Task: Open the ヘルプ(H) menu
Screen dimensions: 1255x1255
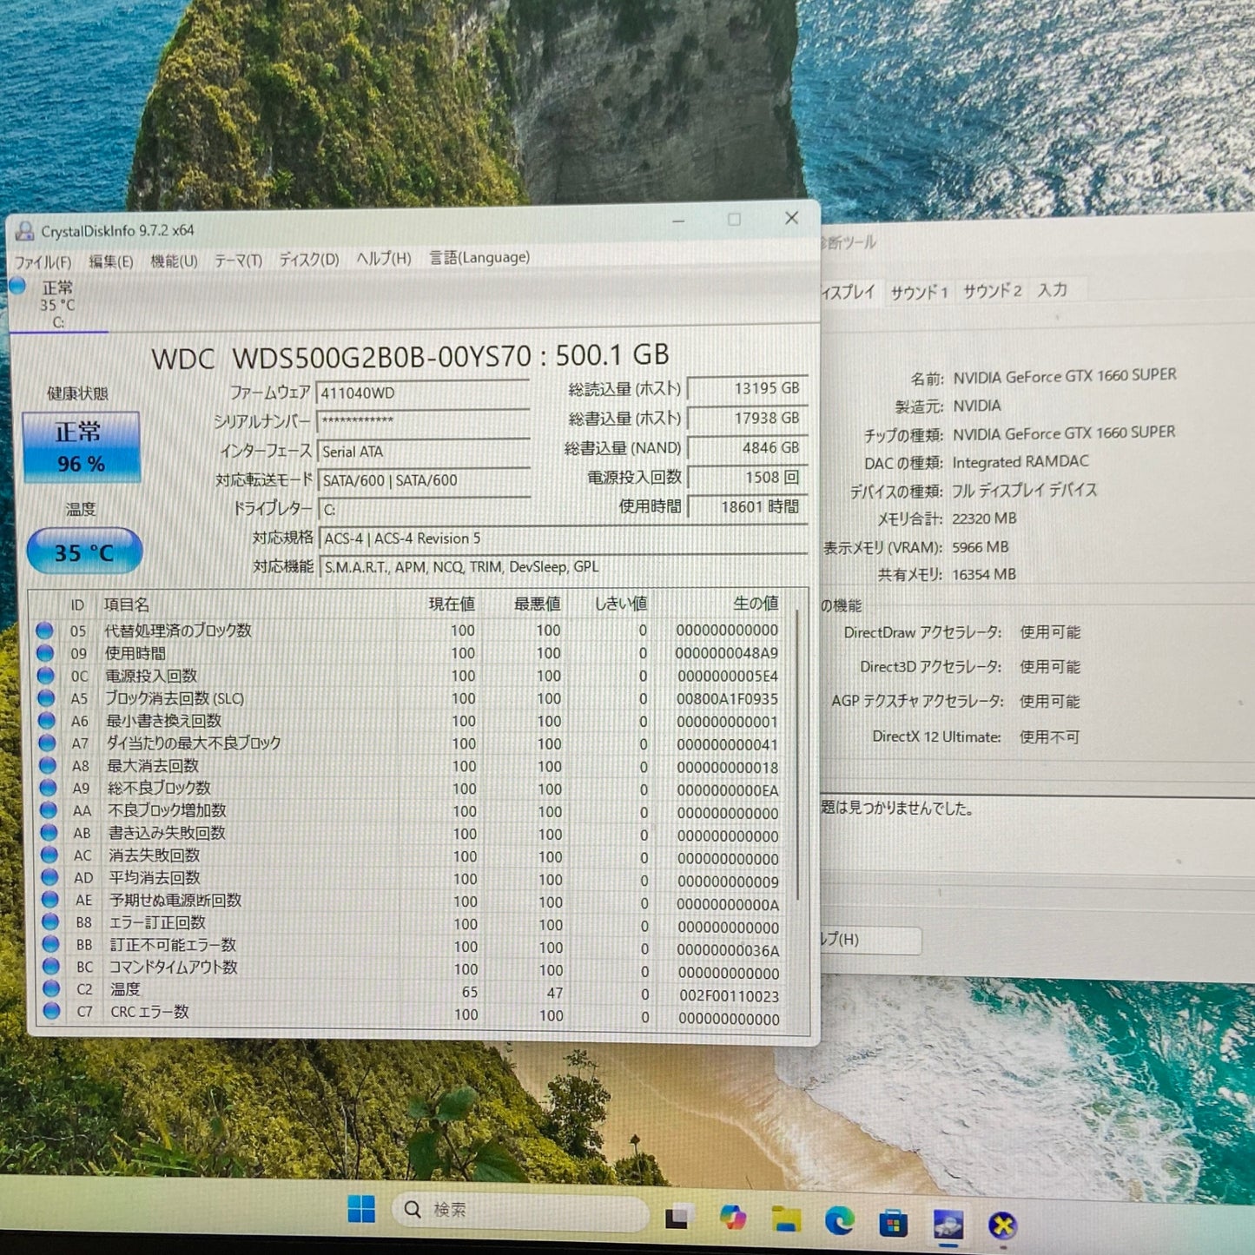Action: pos(383,259)
